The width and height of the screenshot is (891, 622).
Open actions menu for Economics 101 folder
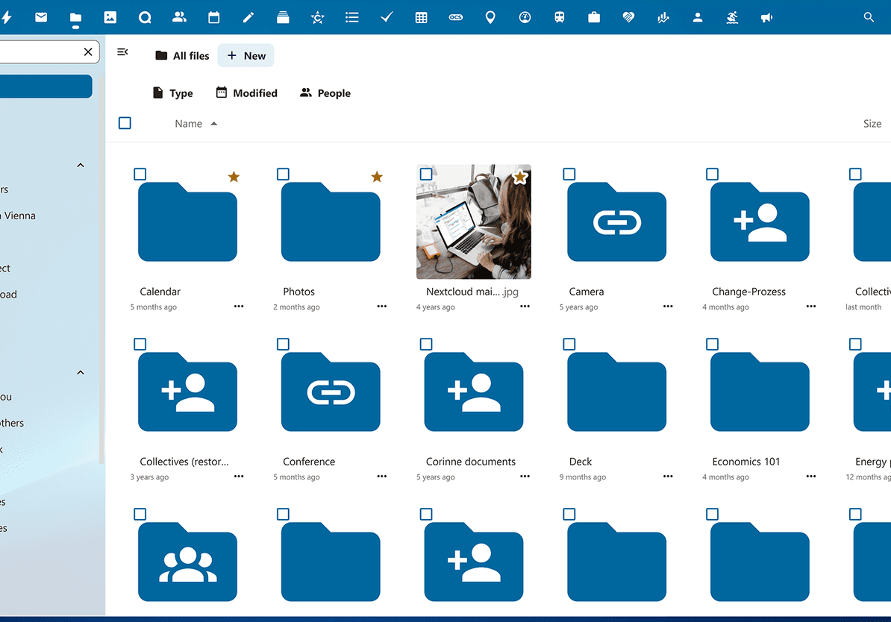click(x=811, y=476)
